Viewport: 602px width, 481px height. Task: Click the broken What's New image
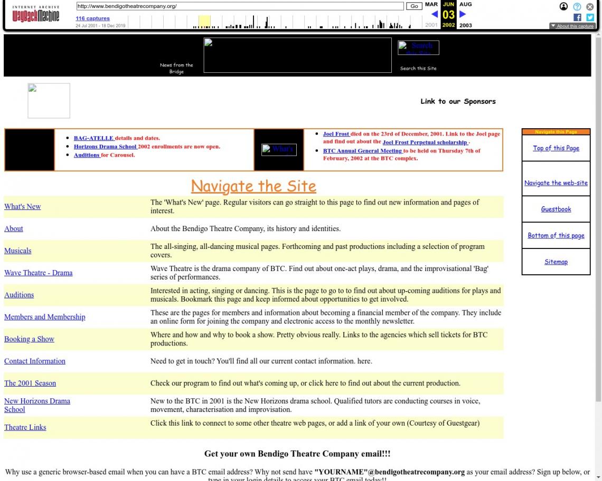click(279, 149)
